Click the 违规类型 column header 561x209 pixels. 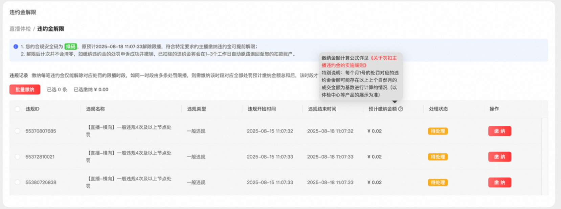(x=197, y=109)
